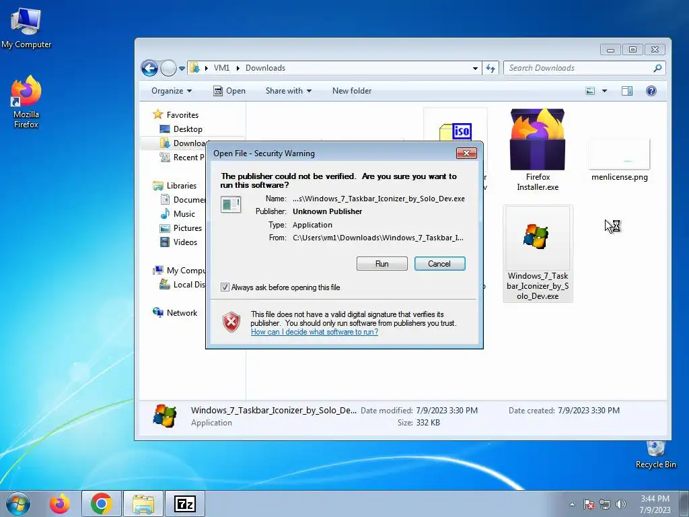The width and height of the screenshot is (689, 517).
Task: Maximize the Downloads Explorer window
Action: coord(632,50)
